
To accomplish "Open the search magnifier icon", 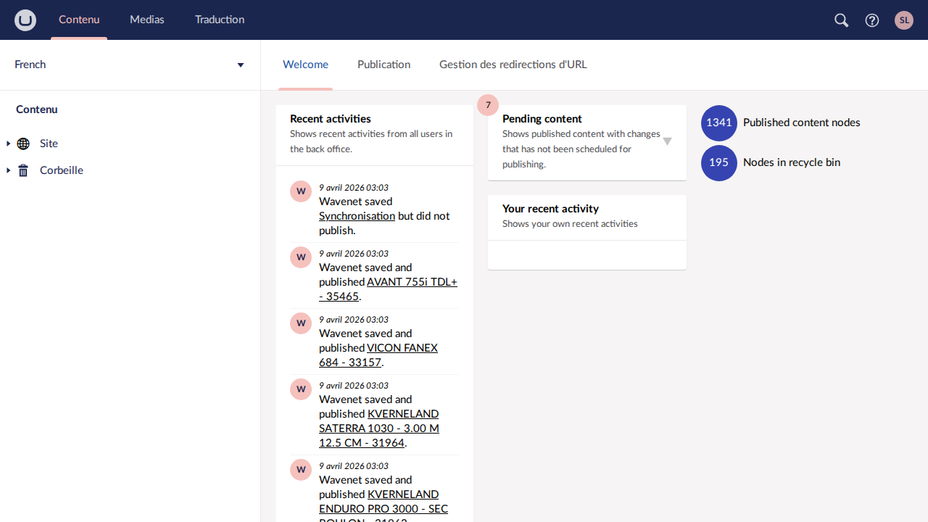I will click(x=841, y=20).
